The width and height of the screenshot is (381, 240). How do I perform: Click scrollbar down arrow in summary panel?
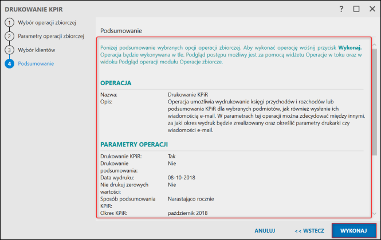pyautogui.click(x=374, y=214)
